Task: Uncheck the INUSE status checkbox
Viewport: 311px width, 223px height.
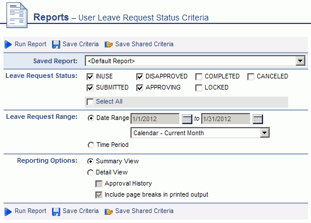Action: [x=90, y=77]
